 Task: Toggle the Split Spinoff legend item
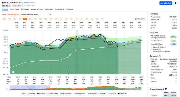pyautogui.click(x=122, y=94)
